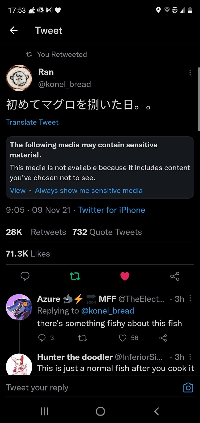
Task: Tap the back arrow in Tweet header
Action: [14, 31]
